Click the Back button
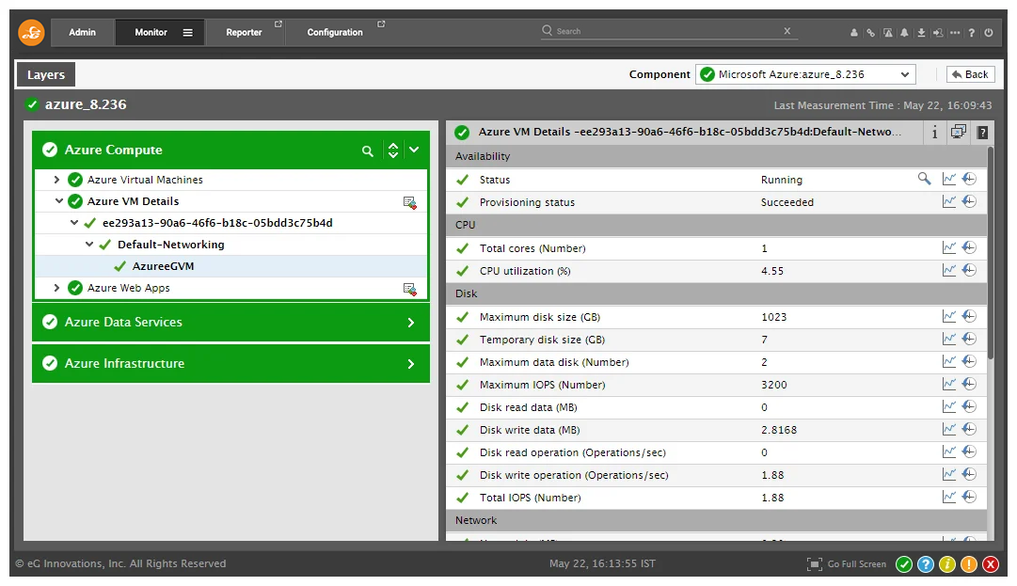Image resolution: width=1017 pixels, height=586 pixels. pyautogui.click(x=970, y=74)
